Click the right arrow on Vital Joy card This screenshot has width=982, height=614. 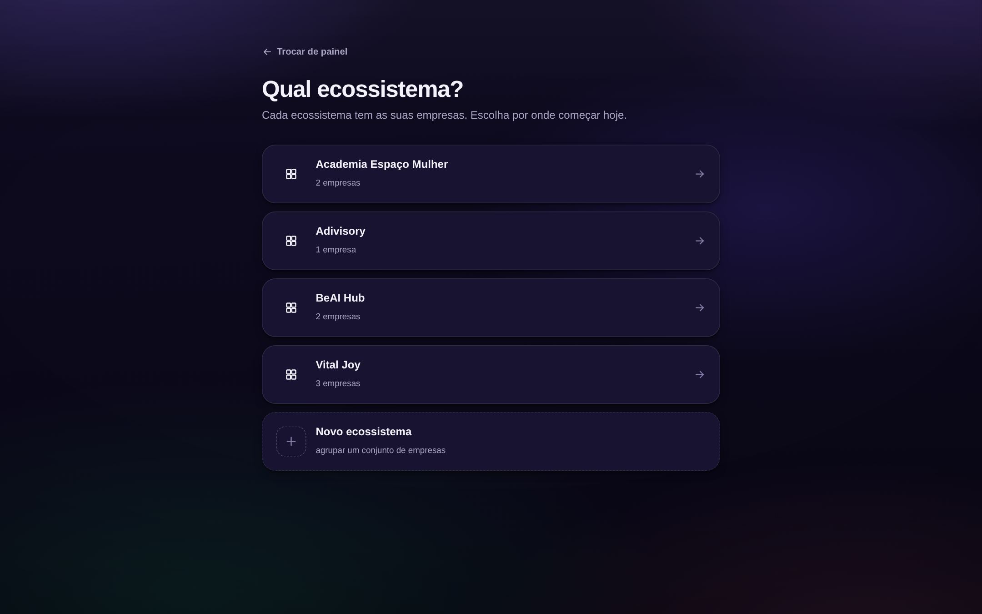700,375
